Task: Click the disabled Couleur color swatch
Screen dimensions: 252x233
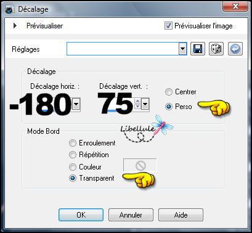Action: click(140, 165)
